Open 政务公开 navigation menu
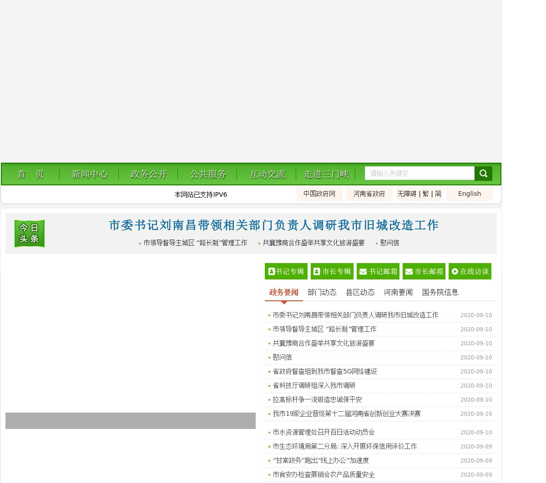546x483 pixels. (x=148, y=174)
